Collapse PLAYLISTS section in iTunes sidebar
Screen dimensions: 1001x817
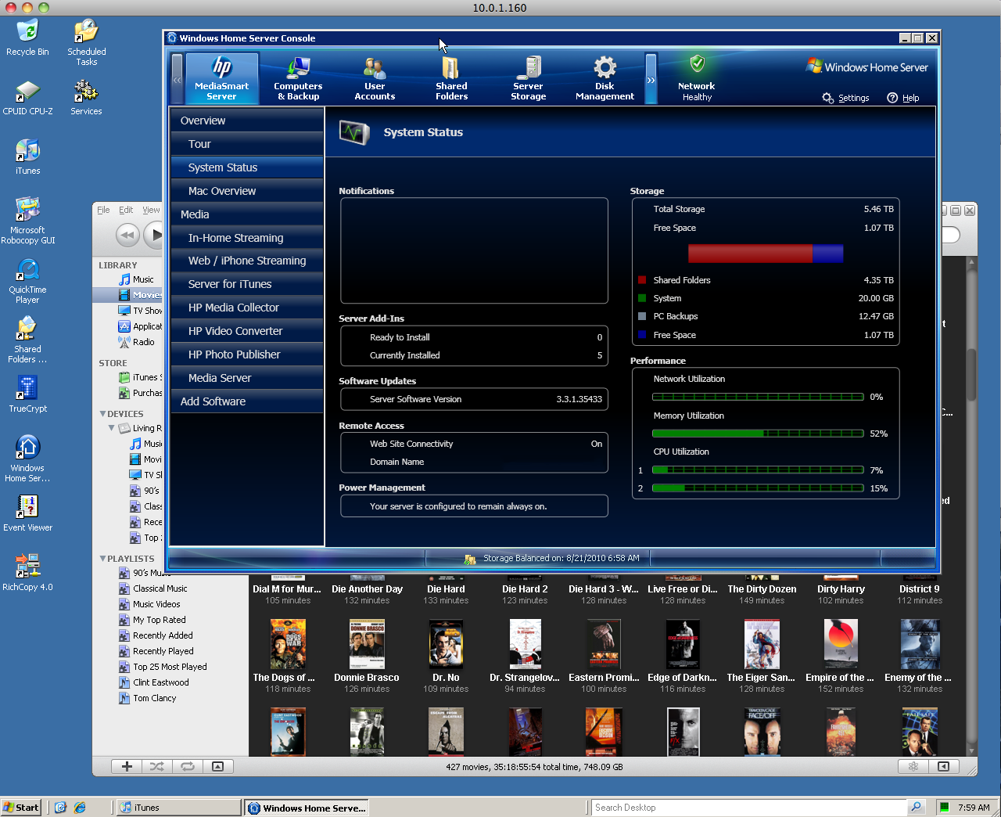(102, 559)
